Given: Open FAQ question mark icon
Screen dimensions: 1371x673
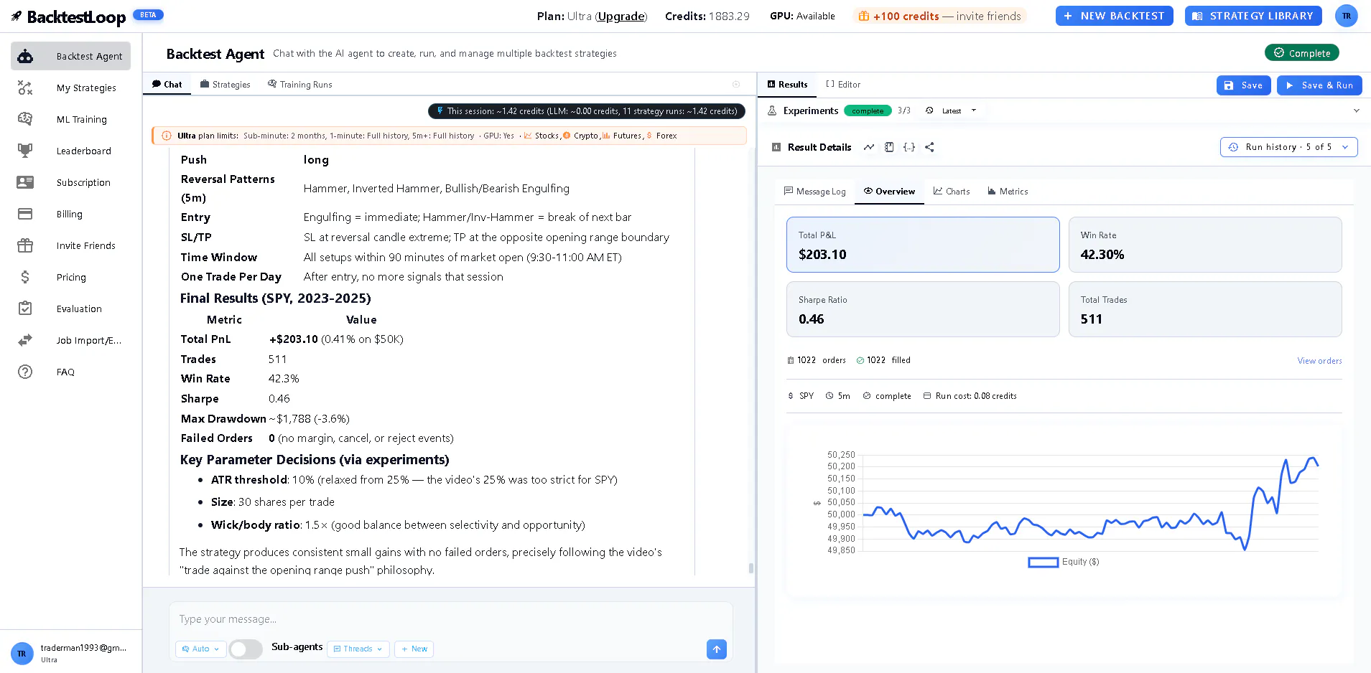Looking at the screenshot, I should (x=25, y=372).
